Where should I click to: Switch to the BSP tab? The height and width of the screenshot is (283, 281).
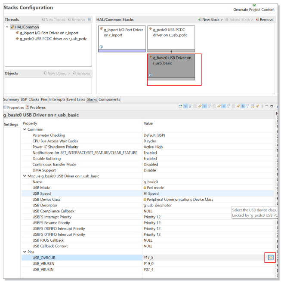tap(24, 99)
